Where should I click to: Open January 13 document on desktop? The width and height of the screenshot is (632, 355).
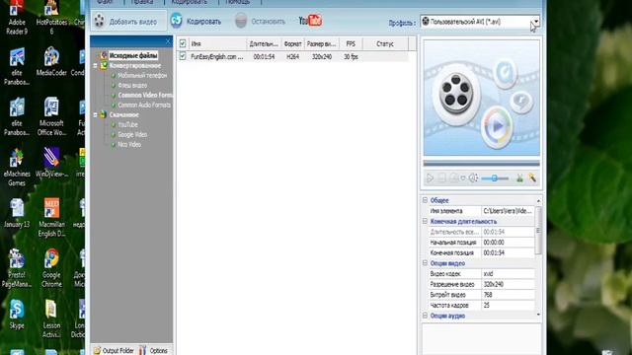[17, 213]
